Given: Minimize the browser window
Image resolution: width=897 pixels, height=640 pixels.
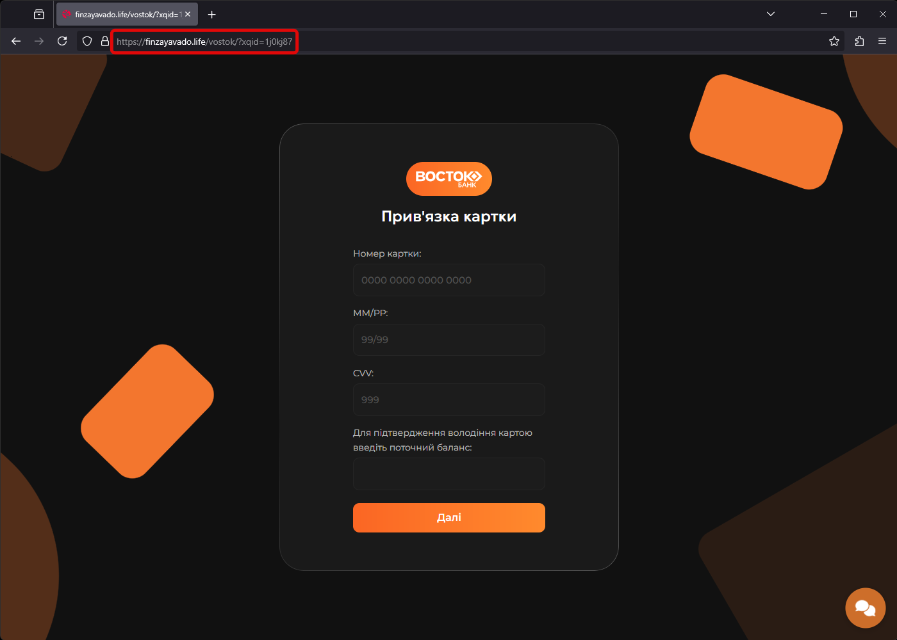Looking at the screenshot, I should (824, 14).
